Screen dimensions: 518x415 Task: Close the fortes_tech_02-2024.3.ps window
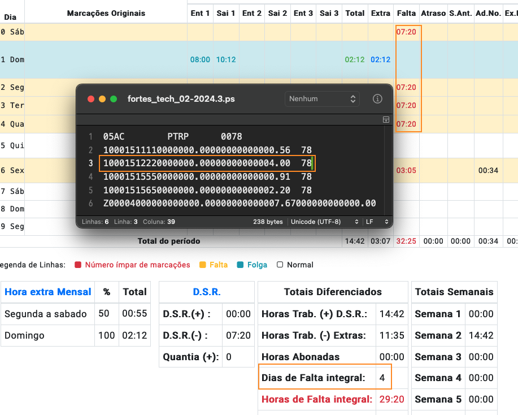tap(91, 99)
